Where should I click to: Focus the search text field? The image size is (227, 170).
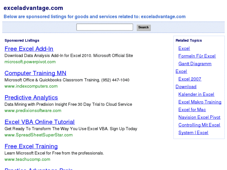click(105, 27)
